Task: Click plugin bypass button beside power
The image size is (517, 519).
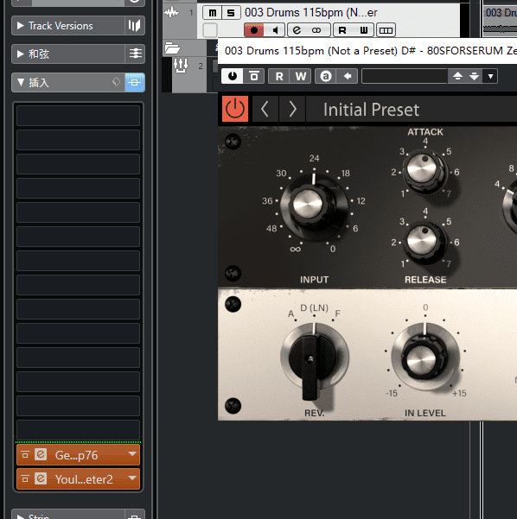Action: 254,76
